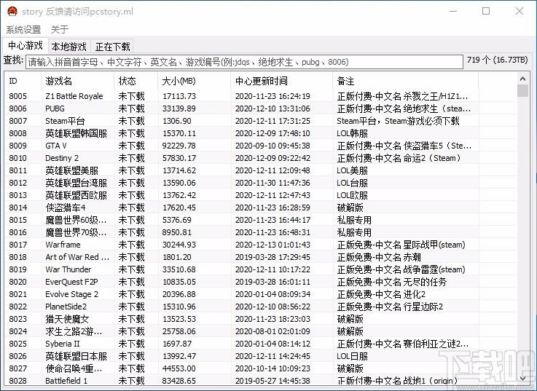The width and height of the screenshot is (537, 391).
Task: Switch to the 本地游戏 tab
Action: point(68,47)
